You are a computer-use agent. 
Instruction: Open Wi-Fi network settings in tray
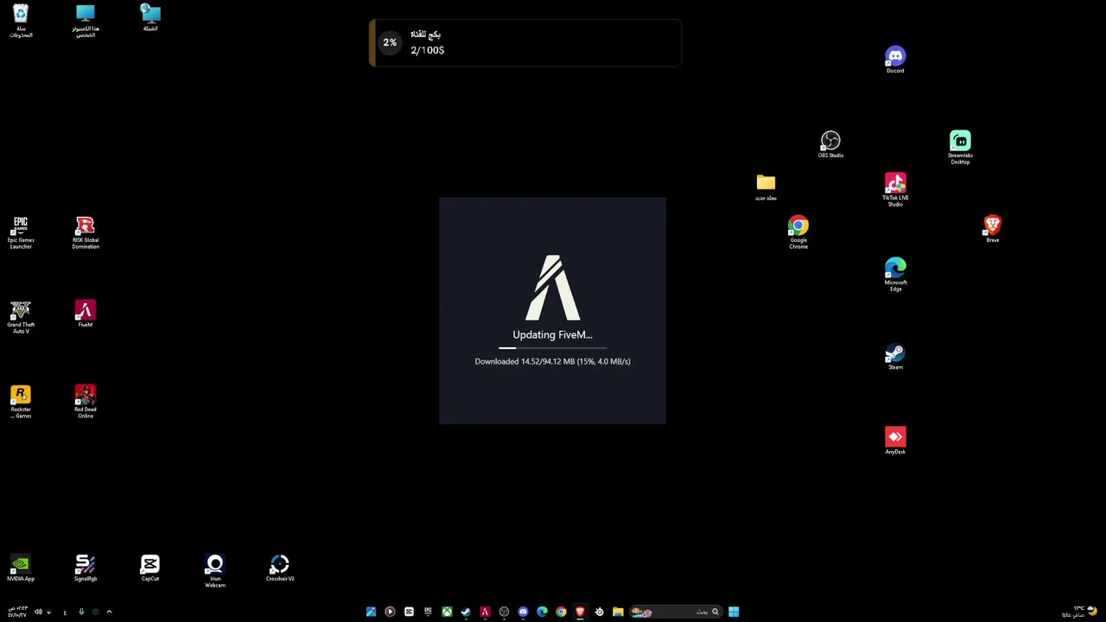48,612
